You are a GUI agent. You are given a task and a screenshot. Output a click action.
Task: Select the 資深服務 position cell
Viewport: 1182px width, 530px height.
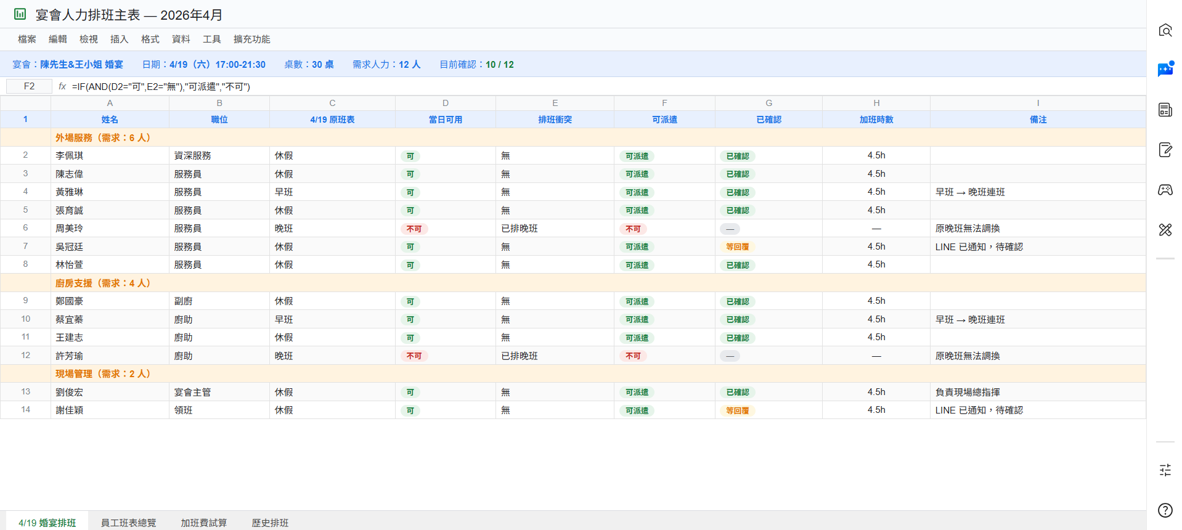pyautogui.click(x=219, y=155)
